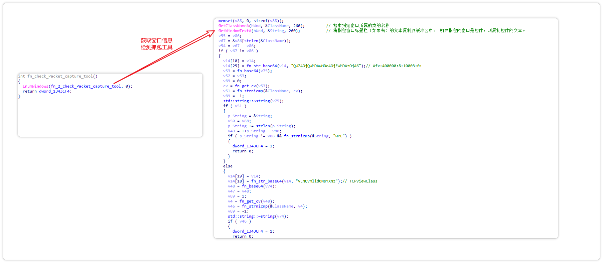The height and width of the screenshot is (263, 603).
Task: Select fn_2_check_Packet_capture_tool callback argument
Action: click(x=86, y=86)
